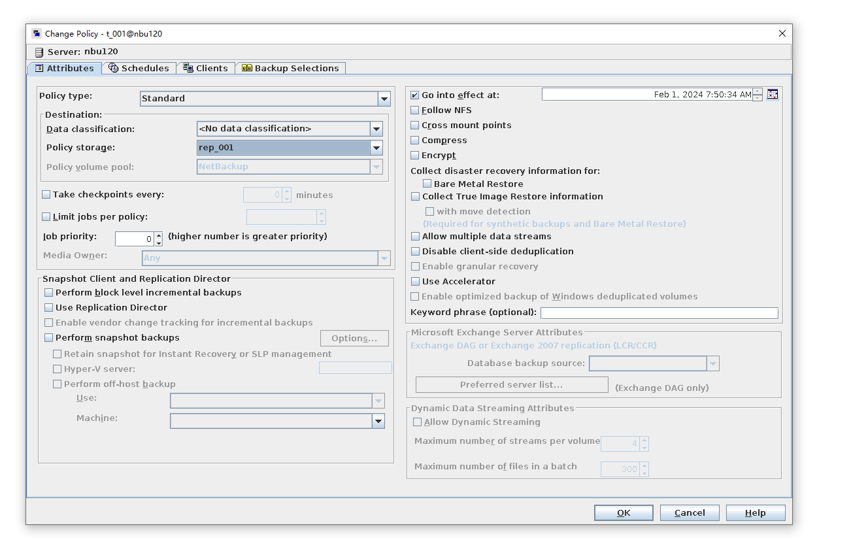This screenshot has height=553, width=868.
Task: Click the snapshot Options button
Action: point(354,338)
